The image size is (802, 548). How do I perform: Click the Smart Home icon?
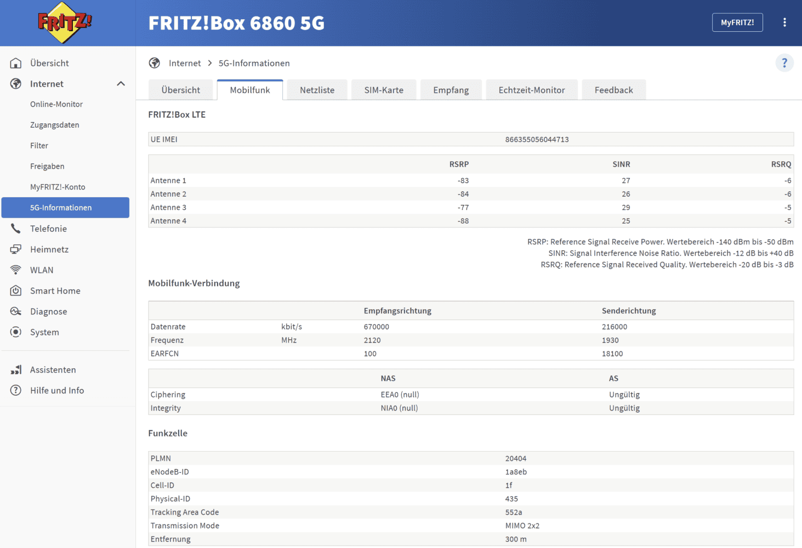click(16, 291)
